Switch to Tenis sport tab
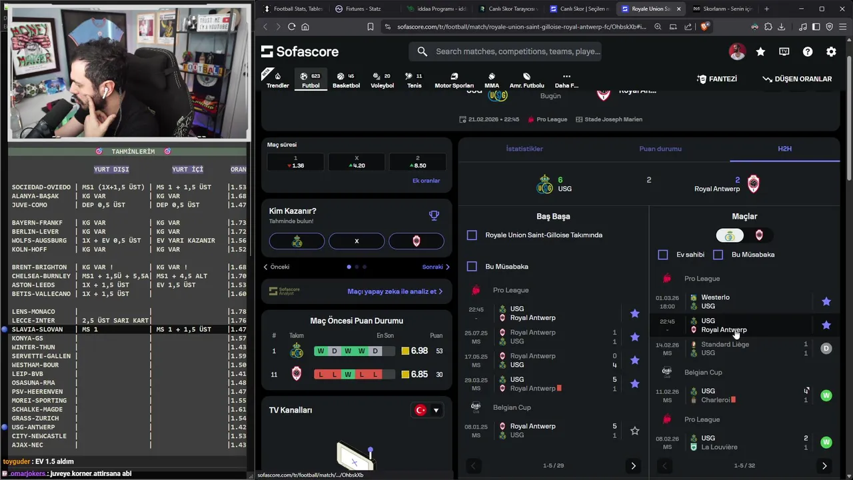The width and height of the screenshot is (853, 480). click(415, 80)
